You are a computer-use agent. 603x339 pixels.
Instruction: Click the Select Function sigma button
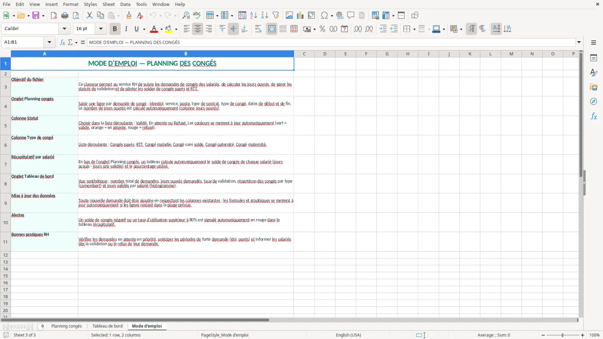click(x=70, y=42)
